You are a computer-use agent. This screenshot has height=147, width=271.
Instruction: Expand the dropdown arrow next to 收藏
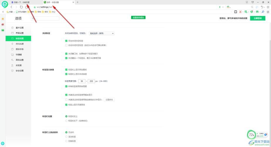(x=14, y=12)
